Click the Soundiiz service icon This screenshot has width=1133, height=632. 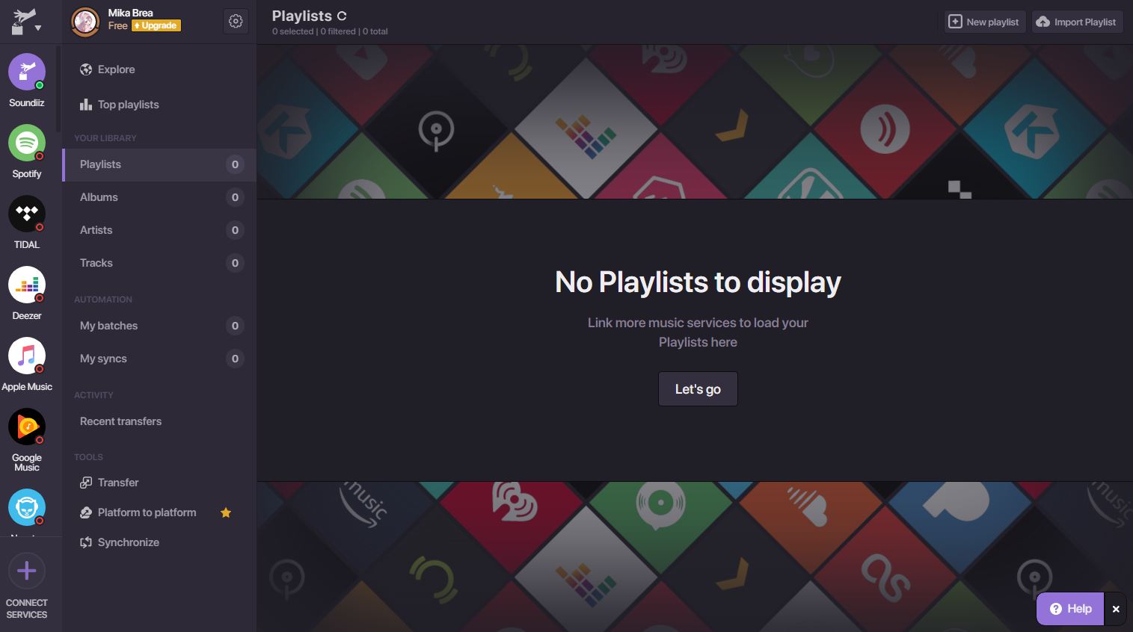pos(27,72)
